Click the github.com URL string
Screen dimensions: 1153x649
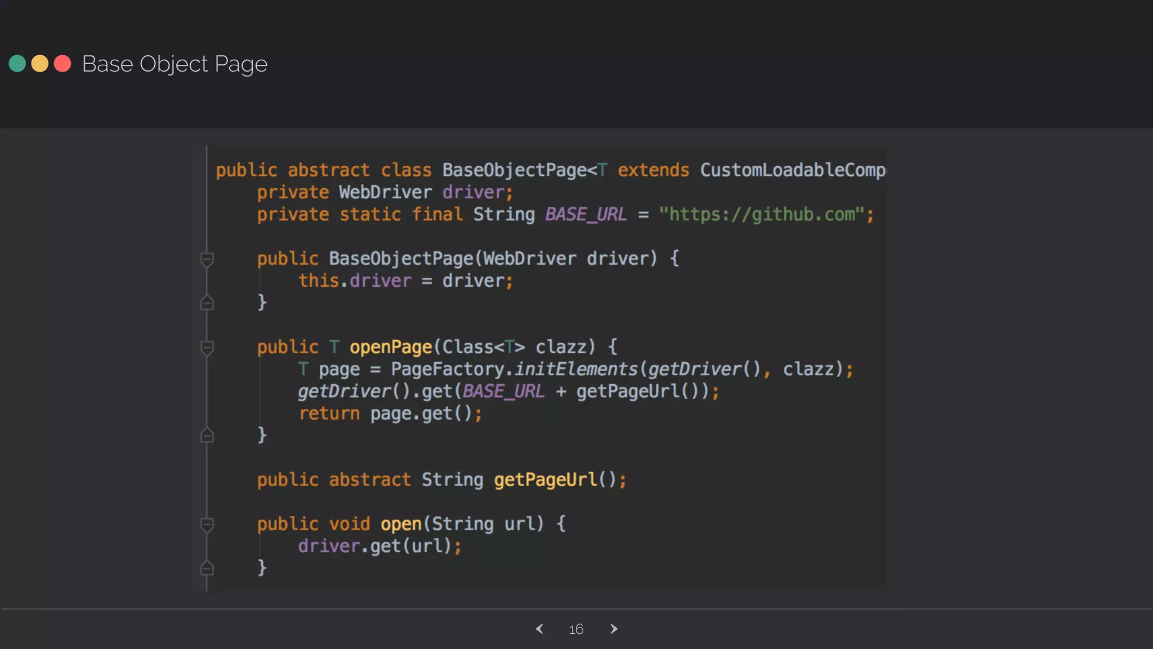pos(761,215)
